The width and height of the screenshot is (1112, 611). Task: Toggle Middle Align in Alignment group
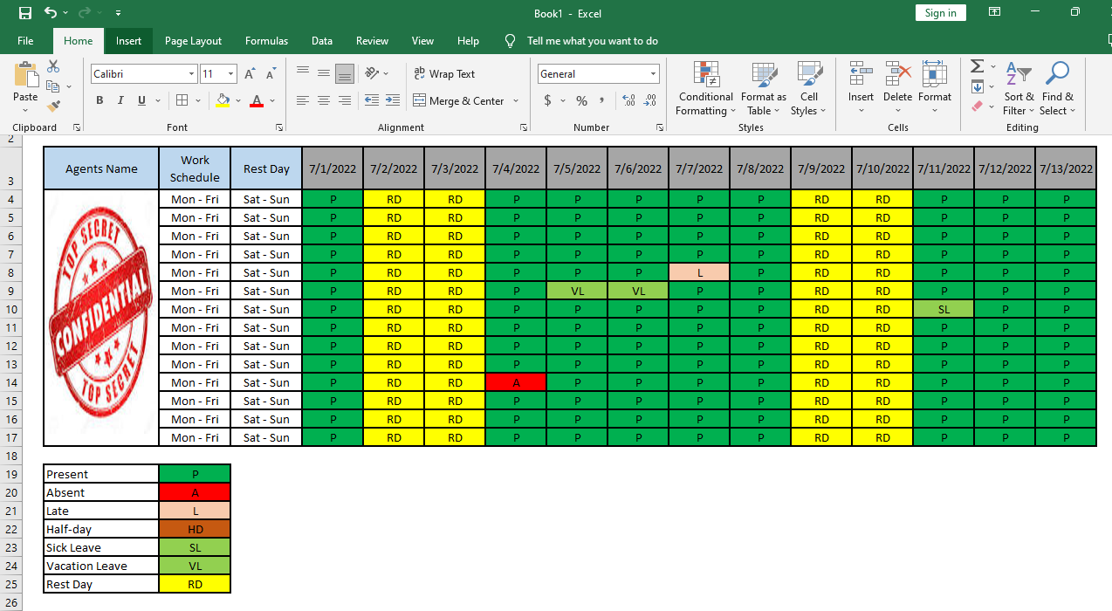click(x=324, y=73)
